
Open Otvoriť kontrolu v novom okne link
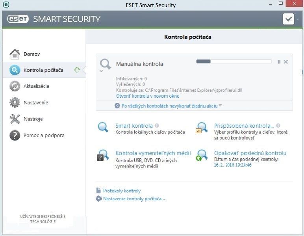tap(148, 96)
